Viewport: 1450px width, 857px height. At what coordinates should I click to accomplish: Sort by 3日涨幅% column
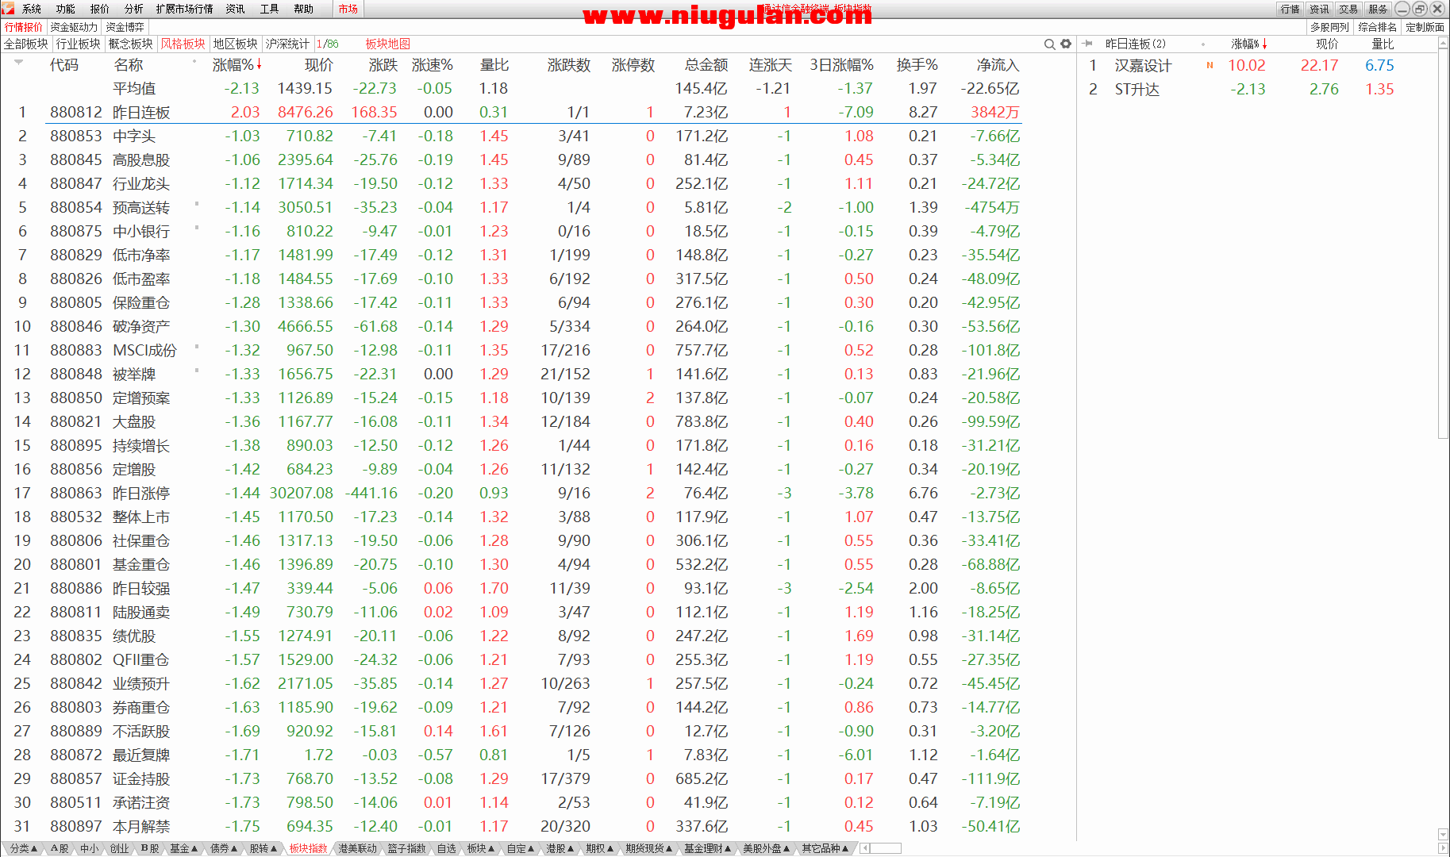pos(841,65)
